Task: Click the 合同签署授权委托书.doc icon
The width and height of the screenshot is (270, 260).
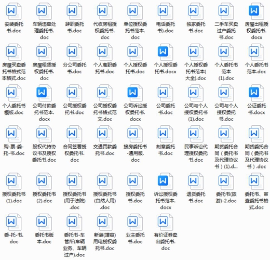Action: (x=74, y=134)
